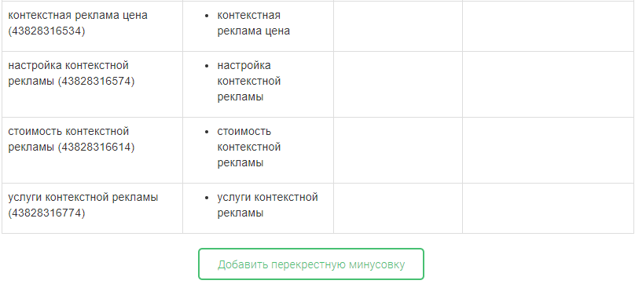Click the bulleted phrase настройка контекстной рекламы
The height and width of the screenshot is (284, 635).
[249, 81]
